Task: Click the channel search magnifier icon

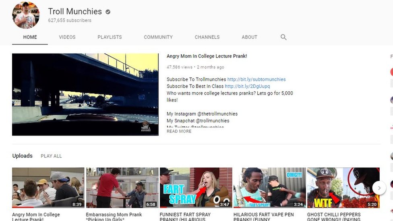Action: coord(283,37)
